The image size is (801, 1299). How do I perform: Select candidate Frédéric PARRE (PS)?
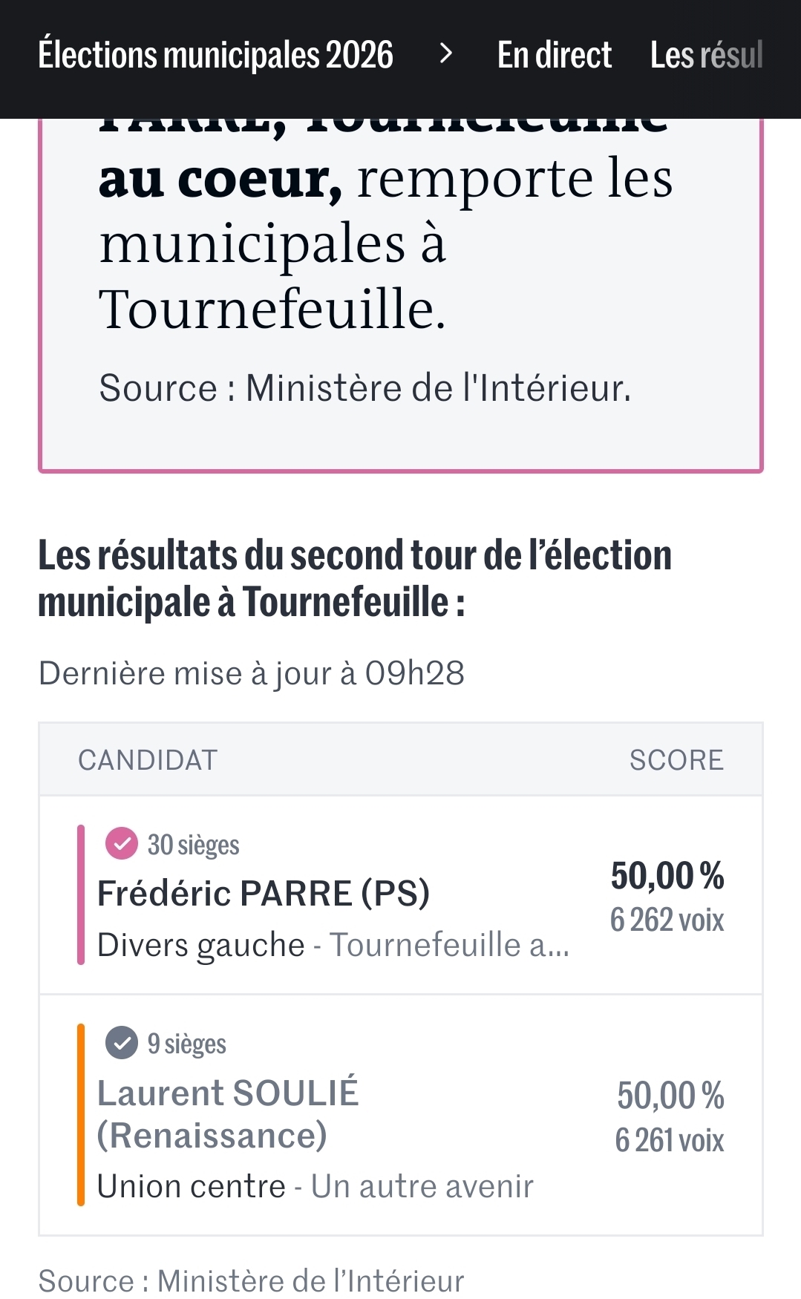(x=264, y=893)
